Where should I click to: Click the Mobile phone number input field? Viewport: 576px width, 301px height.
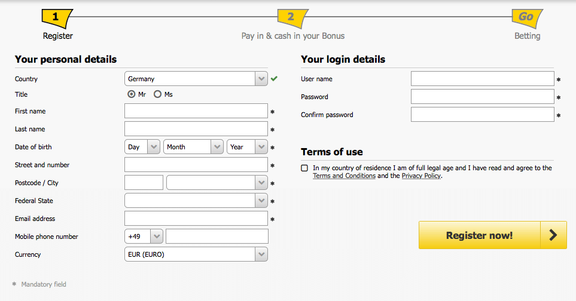pos(217,236)
